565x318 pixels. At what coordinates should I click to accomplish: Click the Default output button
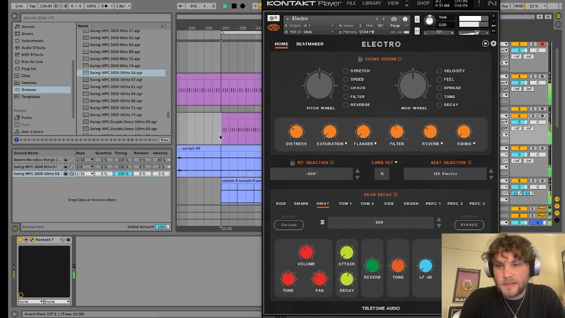(289, 225)
